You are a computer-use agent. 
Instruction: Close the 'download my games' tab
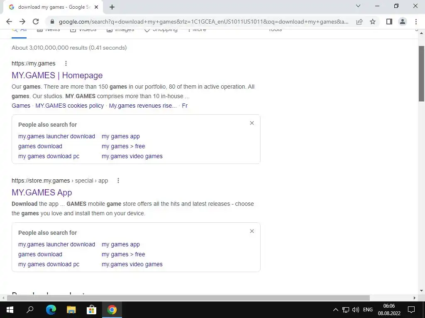point(96,7)
